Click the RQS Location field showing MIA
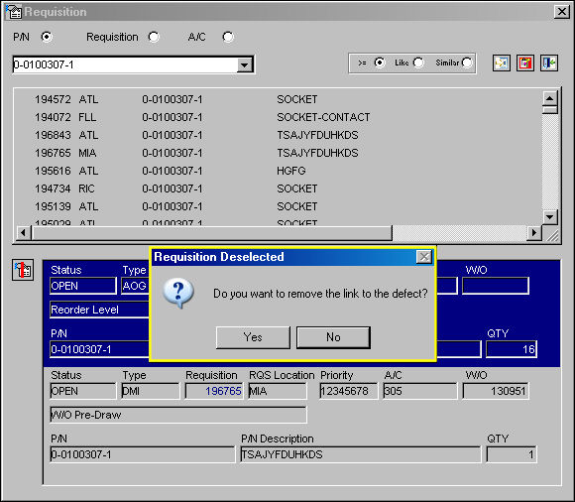 278,391
